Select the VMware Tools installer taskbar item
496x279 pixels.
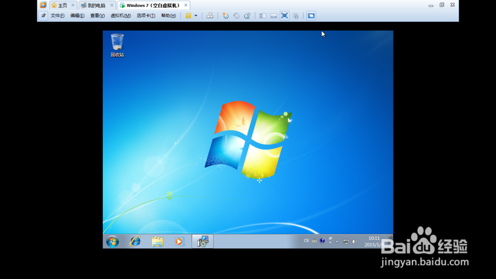[202, 241]
